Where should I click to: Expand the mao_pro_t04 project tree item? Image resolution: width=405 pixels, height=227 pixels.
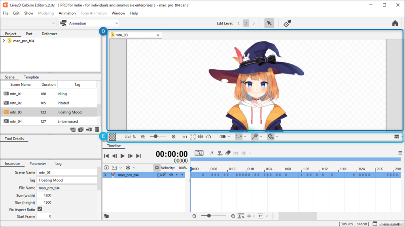coord(4,41)
